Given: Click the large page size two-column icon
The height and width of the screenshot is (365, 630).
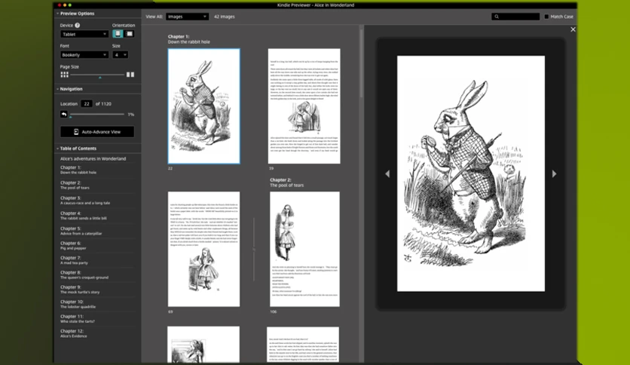Looking at the screenshot, I should pyautogui.click(x=130, y=75).
